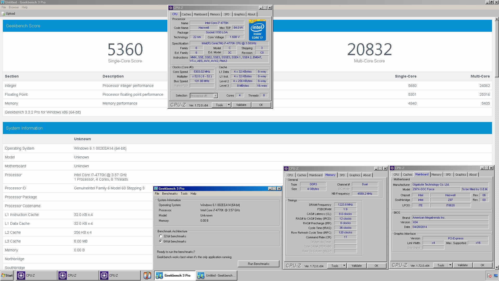Open Tools dropdown arrow in Memory CPU-Z window
499x281 pixels.
[344, 266]
